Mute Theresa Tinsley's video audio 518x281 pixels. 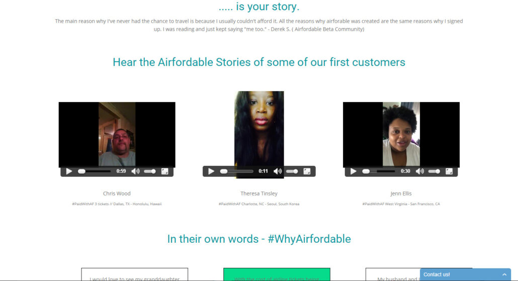(278, 171)
